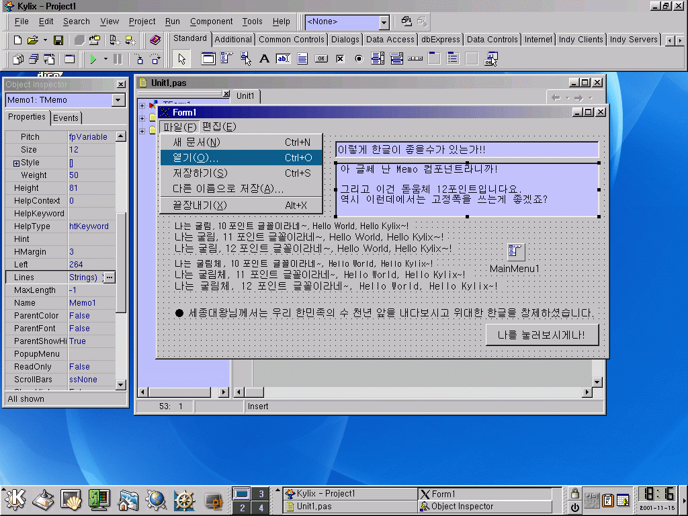Select the radio button before 세종대왕님께서는
The image size is (688, 516).
point(179,313)
